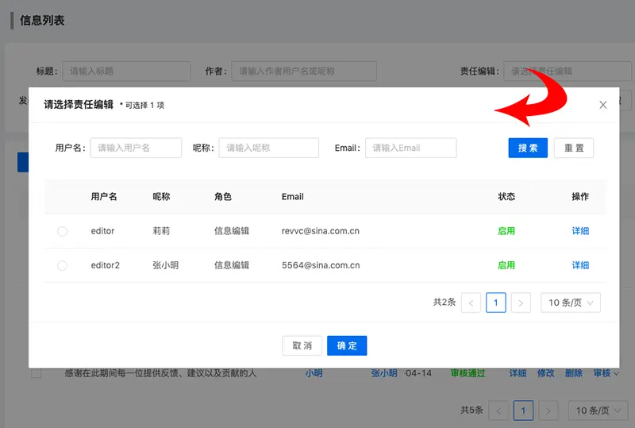Select page 1 in background pagination
The height and width of the screenshot is (428, 635).
pos(523,411)
